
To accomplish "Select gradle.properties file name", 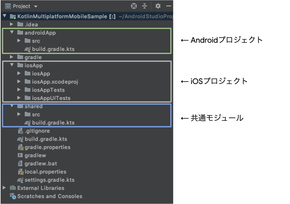I will [48, 148].
